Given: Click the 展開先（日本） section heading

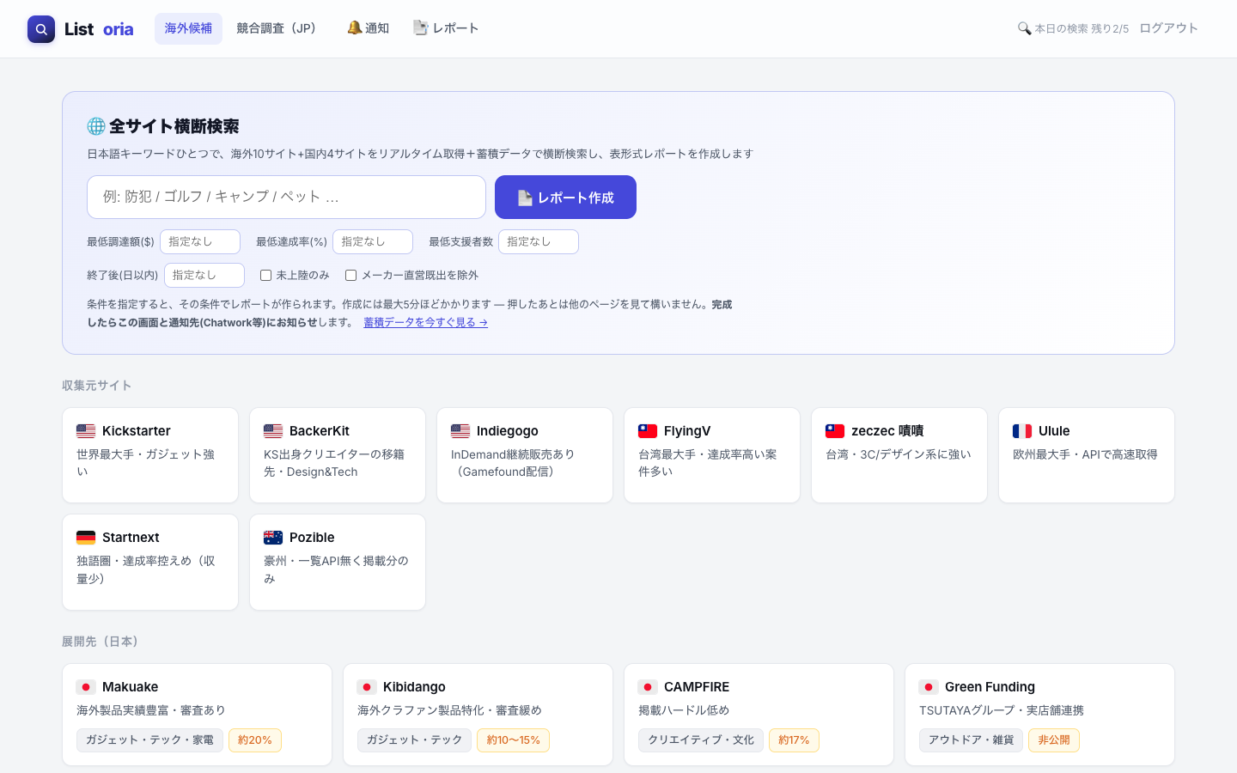Looking at the screenshot, I should coord(100,642).
